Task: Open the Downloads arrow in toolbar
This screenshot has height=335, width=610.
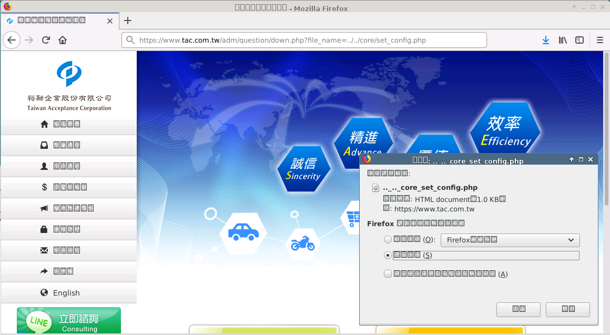Action: point(546,40)
